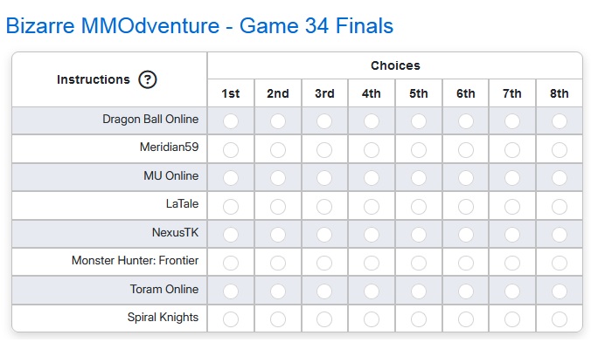Select 2nd choice for Meridian59
The image size is (598, 363).
[278, 150]
